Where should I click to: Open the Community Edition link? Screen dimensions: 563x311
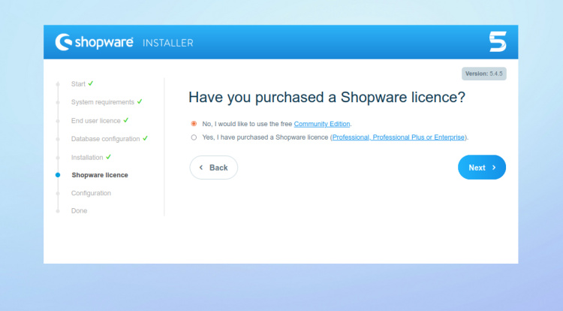point(322,123)
